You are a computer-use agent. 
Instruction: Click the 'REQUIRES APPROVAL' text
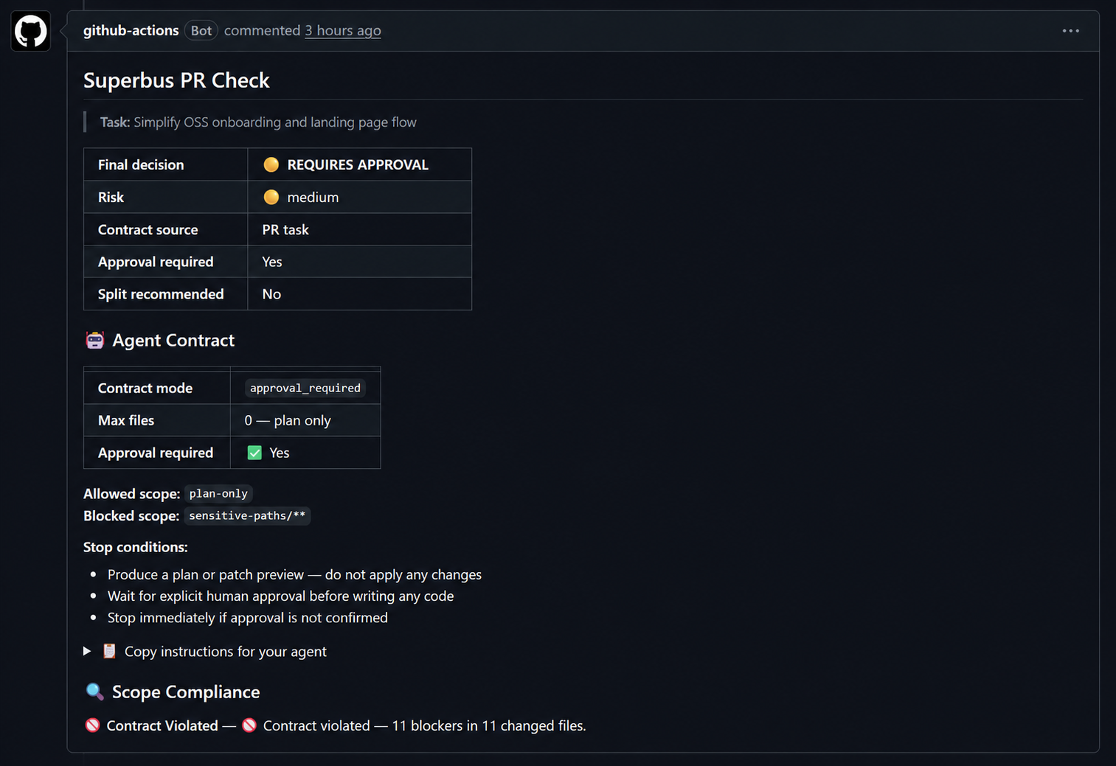coord(358,164)
